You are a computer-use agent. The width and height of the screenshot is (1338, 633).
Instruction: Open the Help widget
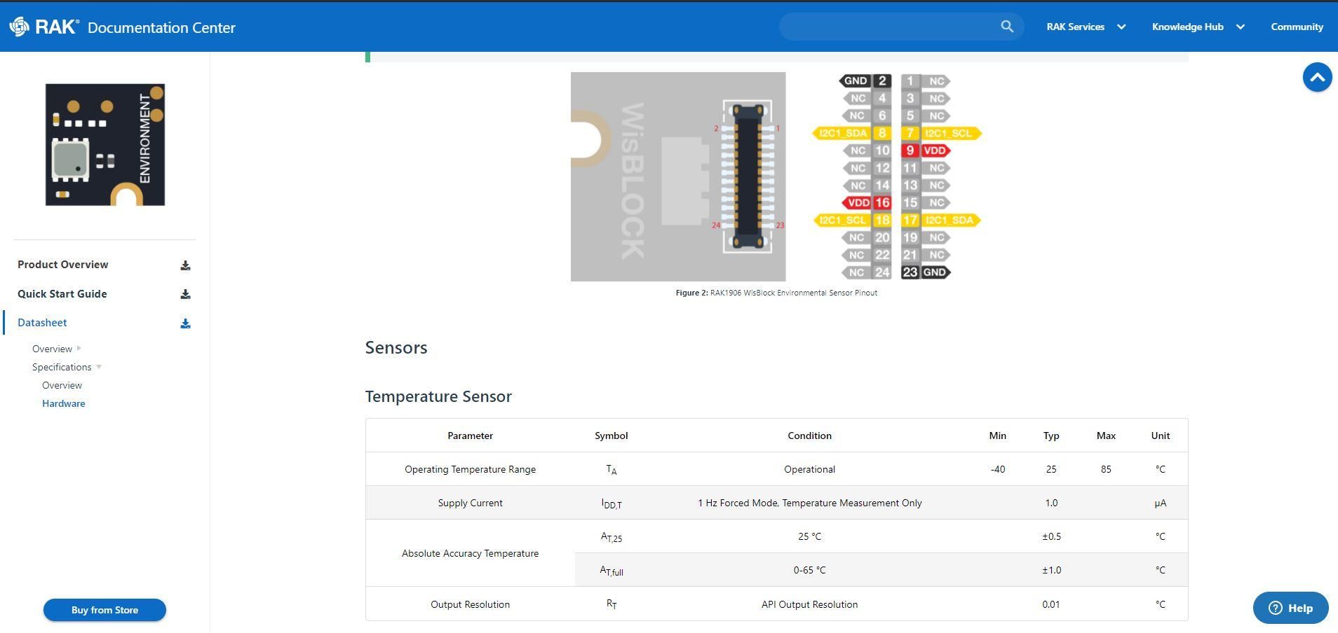(x=1290, y=608)
